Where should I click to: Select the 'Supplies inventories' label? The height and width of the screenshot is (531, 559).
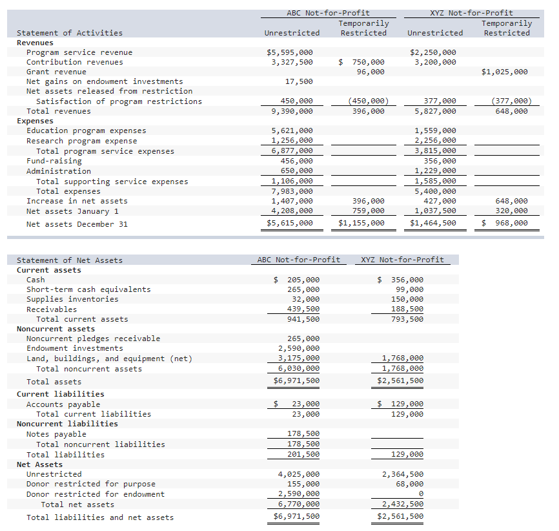click(72, 299)
